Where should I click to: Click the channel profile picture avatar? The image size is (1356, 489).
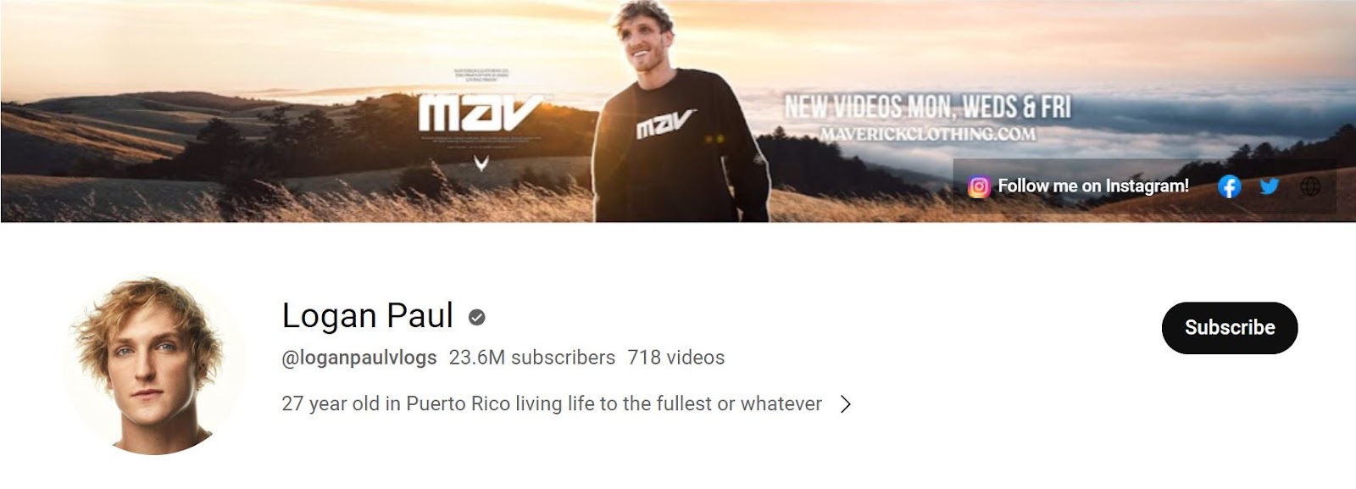pyautogui.click(x=154, y=366)
